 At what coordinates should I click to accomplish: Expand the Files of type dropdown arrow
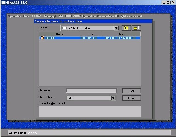click(114, 98)
